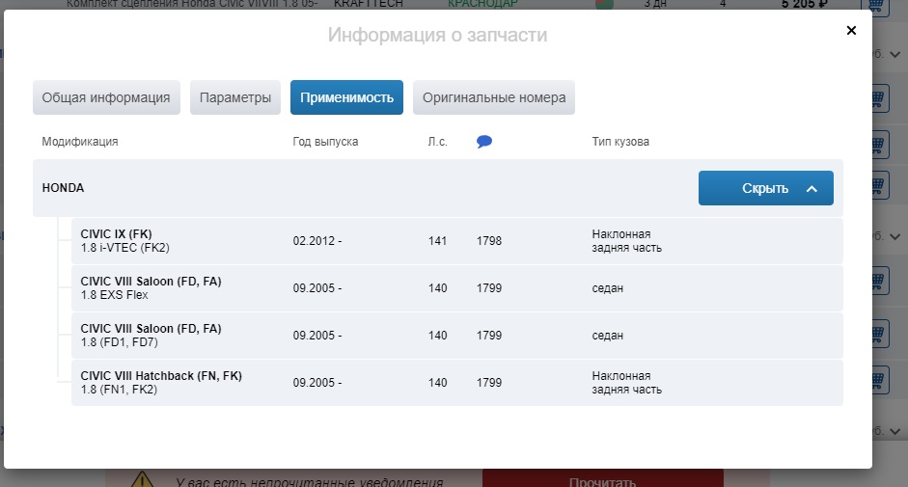This screenshot has width=908, height=487.
Task: Switch to the Параметры tab
Action: [235, 97]
